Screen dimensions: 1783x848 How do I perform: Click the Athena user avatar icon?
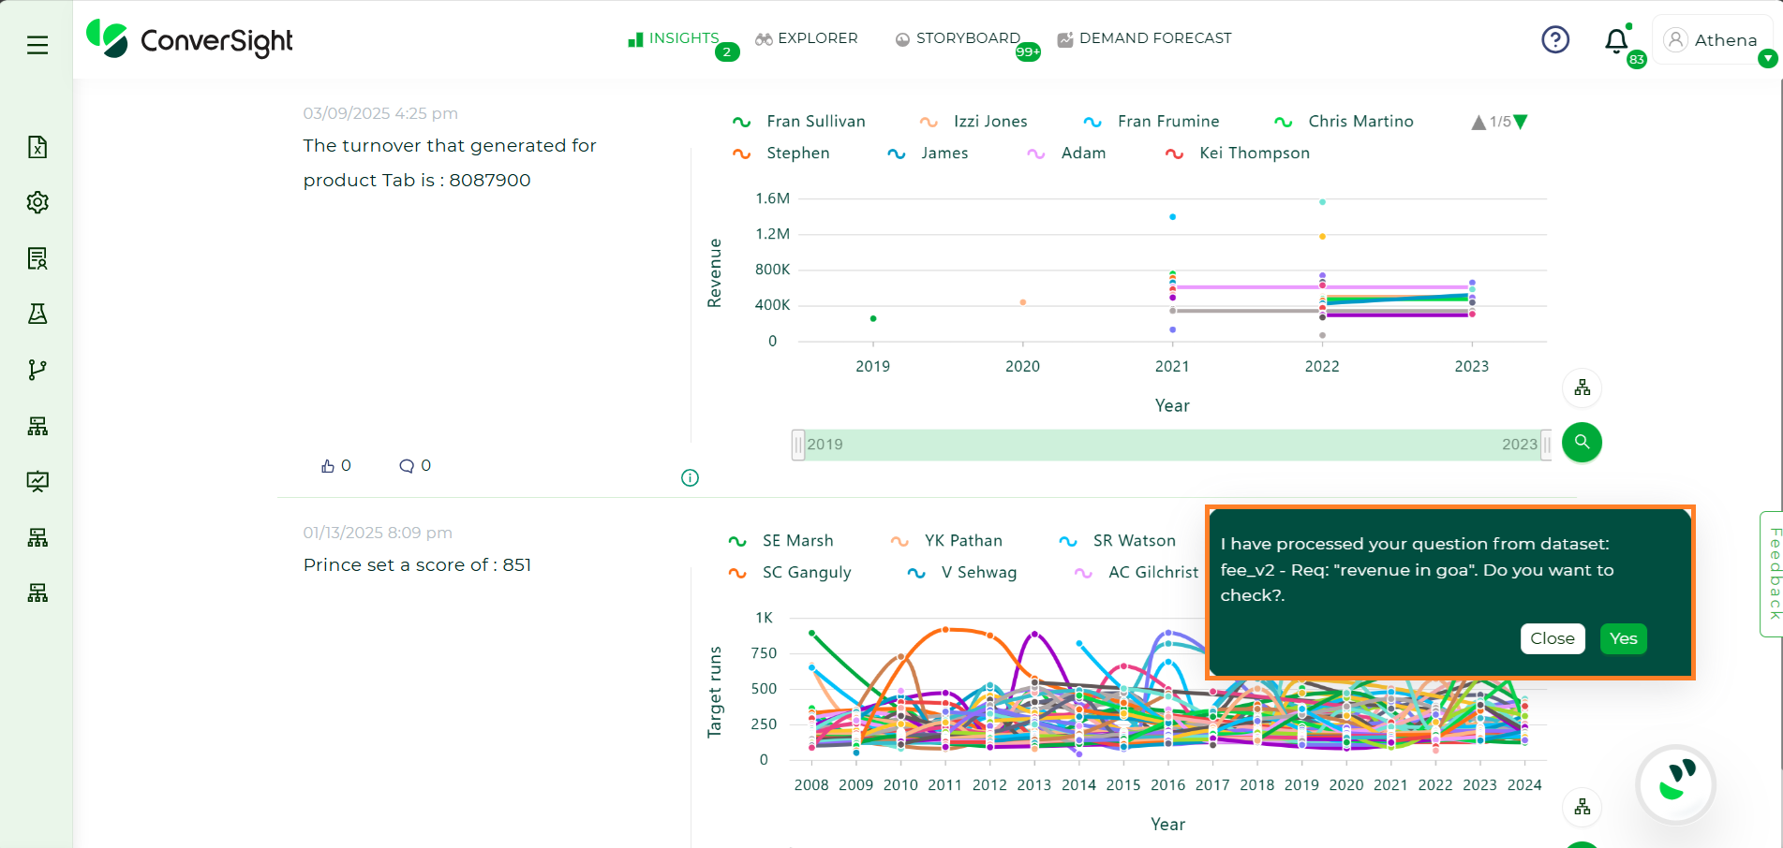[1676, 39]
